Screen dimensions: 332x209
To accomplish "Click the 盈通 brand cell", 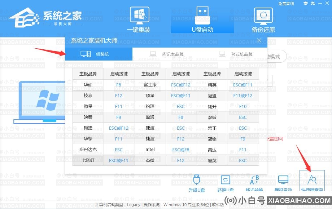I will [x=150, y=117].
